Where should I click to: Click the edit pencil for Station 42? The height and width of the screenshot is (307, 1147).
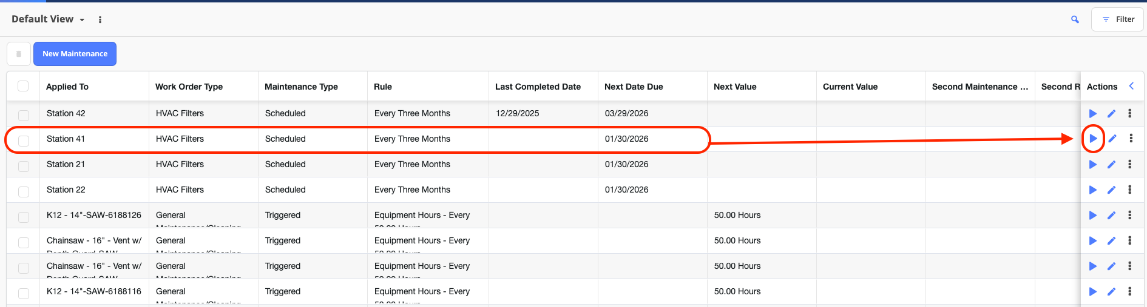[1111, 113]
